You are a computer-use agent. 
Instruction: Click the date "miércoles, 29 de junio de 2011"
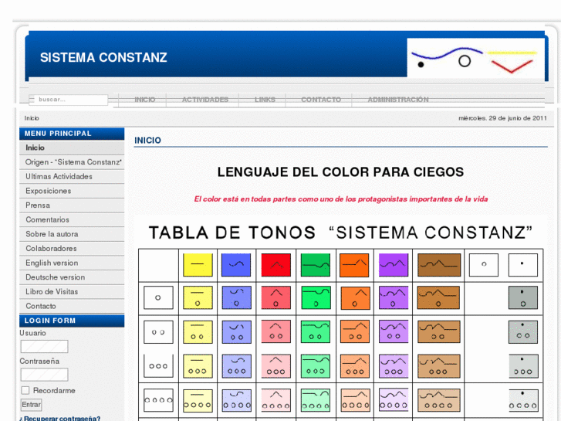point(502,118)
